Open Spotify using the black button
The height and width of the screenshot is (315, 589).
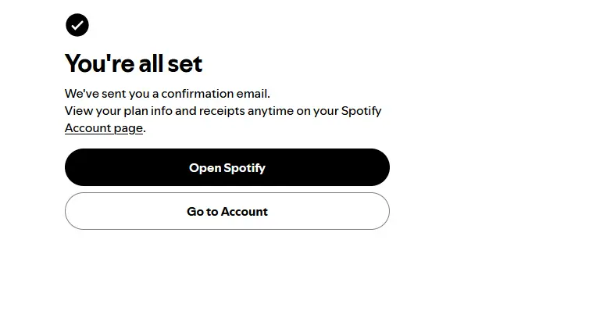227,167
